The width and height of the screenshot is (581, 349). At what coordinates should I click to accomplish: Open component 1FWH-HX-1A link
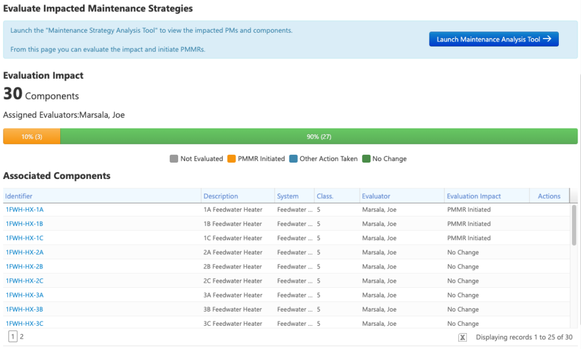click(24, 210)
